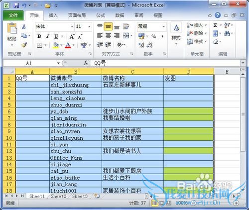
Task: Click the insert function fx icon
Action: (x=86, y=63)
